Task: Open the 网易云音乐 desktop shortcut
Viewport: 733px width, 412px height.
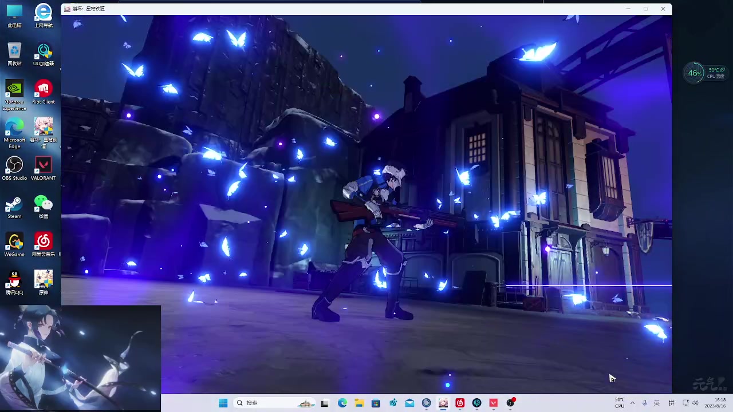Action: [44, 245]
